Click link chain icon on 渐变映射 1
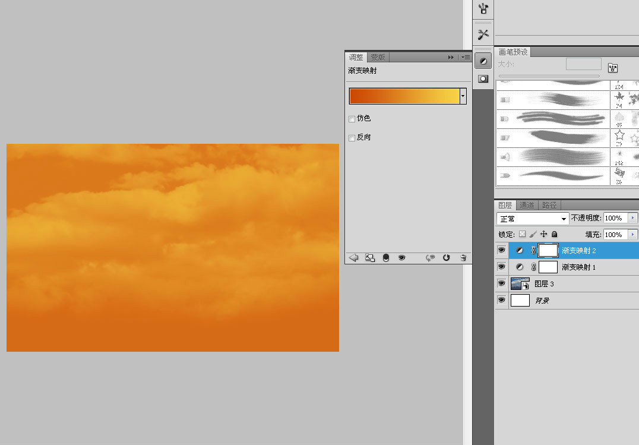This screenshot has height=445, width=639. (x=533, y=267)
